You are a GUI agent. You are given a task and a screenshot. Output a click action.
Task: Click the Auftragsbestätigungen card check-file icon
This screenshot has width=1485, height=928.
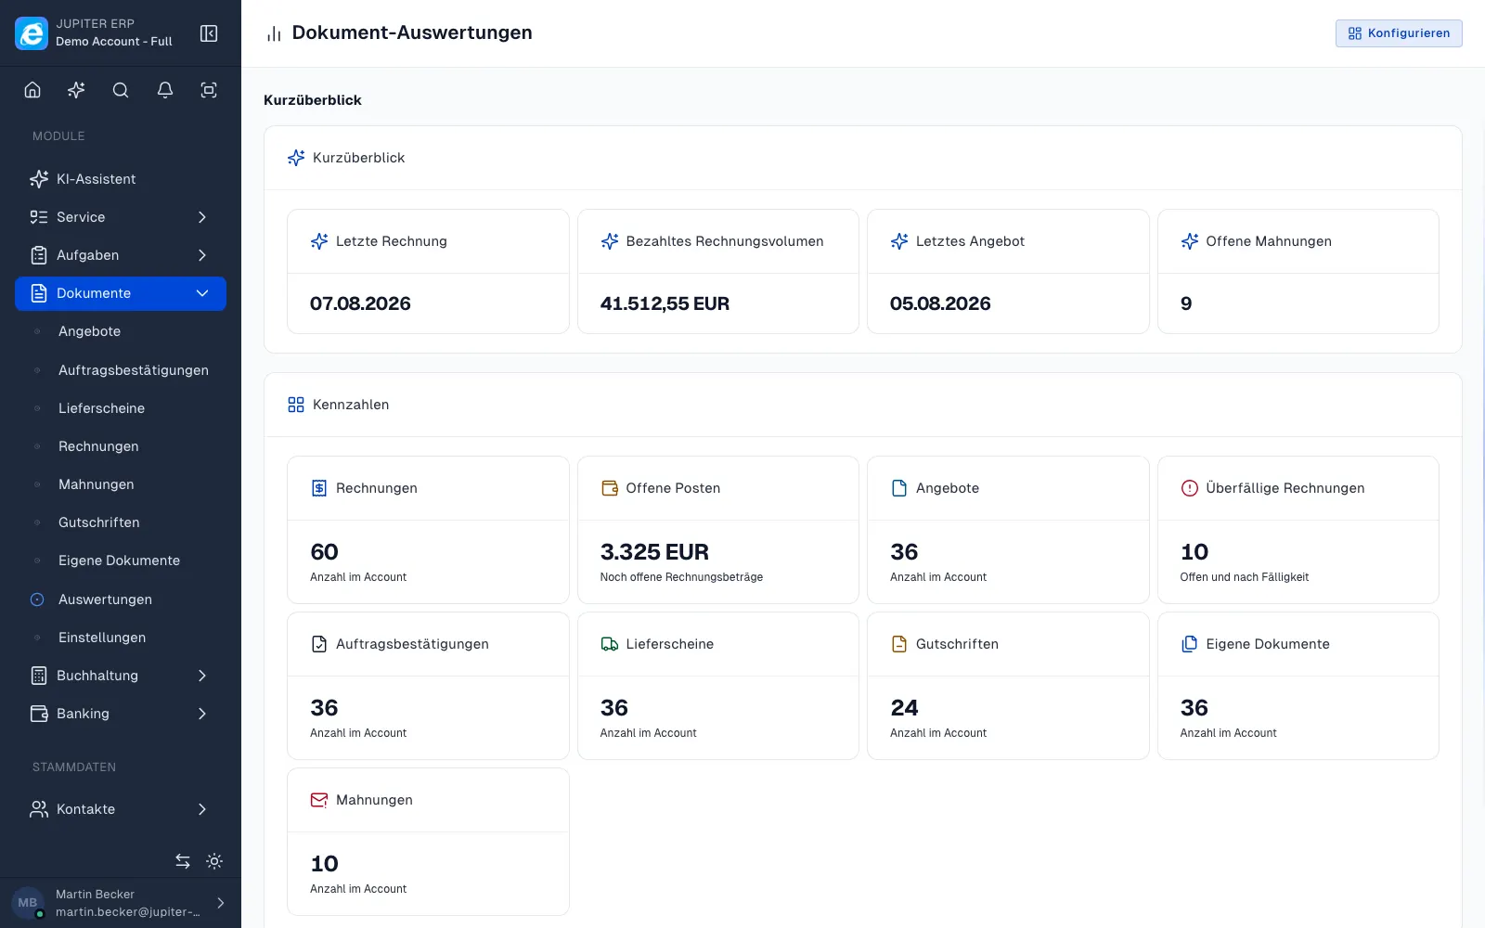(x=319, y=644)
